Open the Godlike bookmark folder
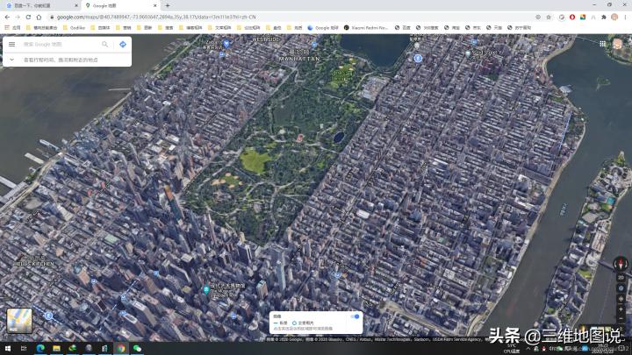 74,28
